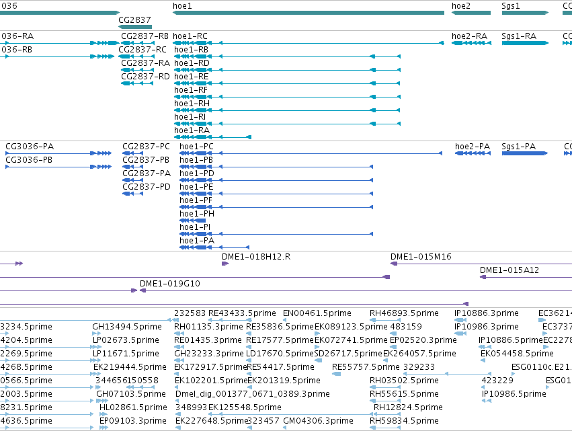Click the ESG0110c.E21 EST label
The height and width of the screenshot is (431, 572).
542,367
